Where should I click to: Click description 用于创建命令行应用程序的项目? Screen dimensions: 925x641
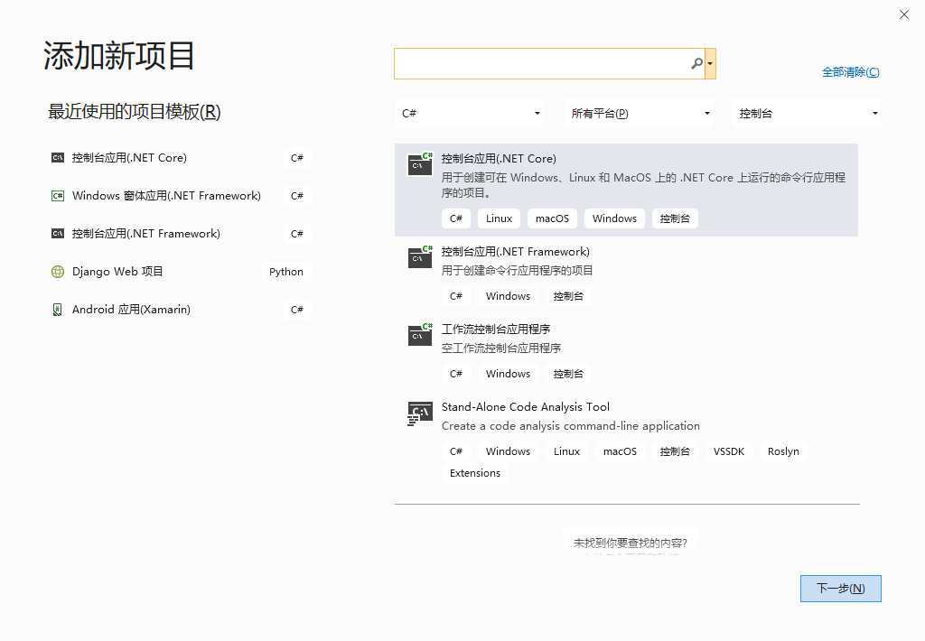pos(517,271)
